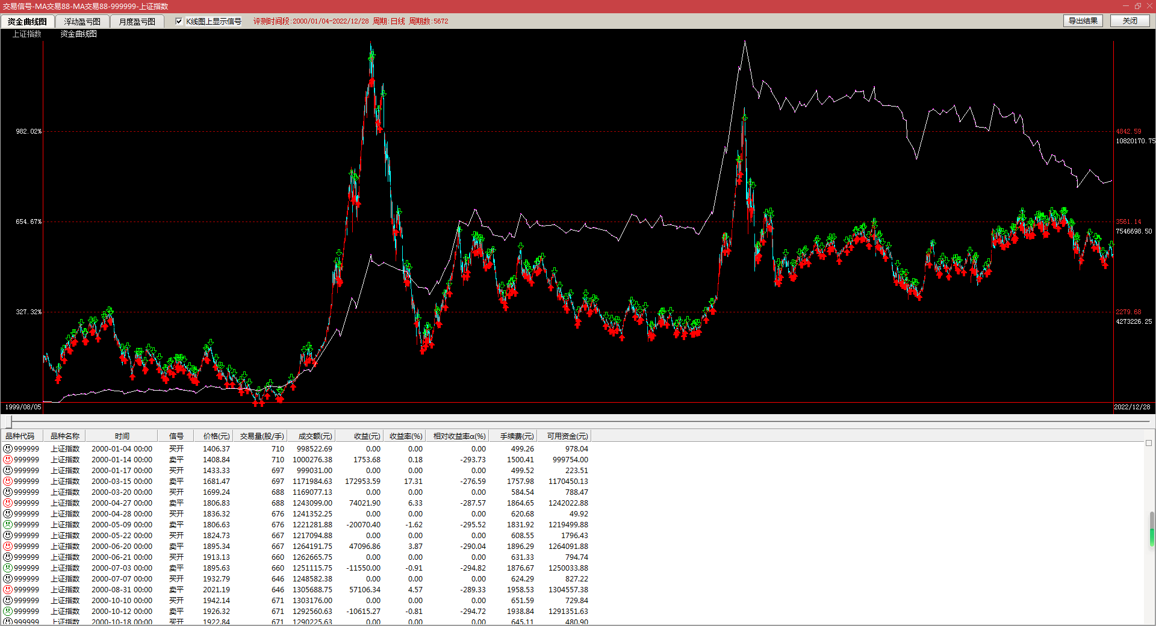This screenshot has width=1156, height=626.
Task: Click the red face icon on the 2000-03-15 row
Action: point(8,482)
